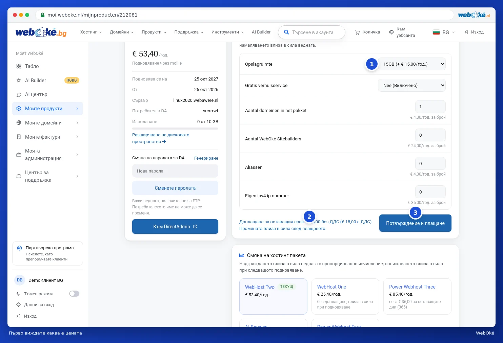Click the AI център chat bubble icon
This screenshot has width=503, height=343.
[x=19, y=95]
